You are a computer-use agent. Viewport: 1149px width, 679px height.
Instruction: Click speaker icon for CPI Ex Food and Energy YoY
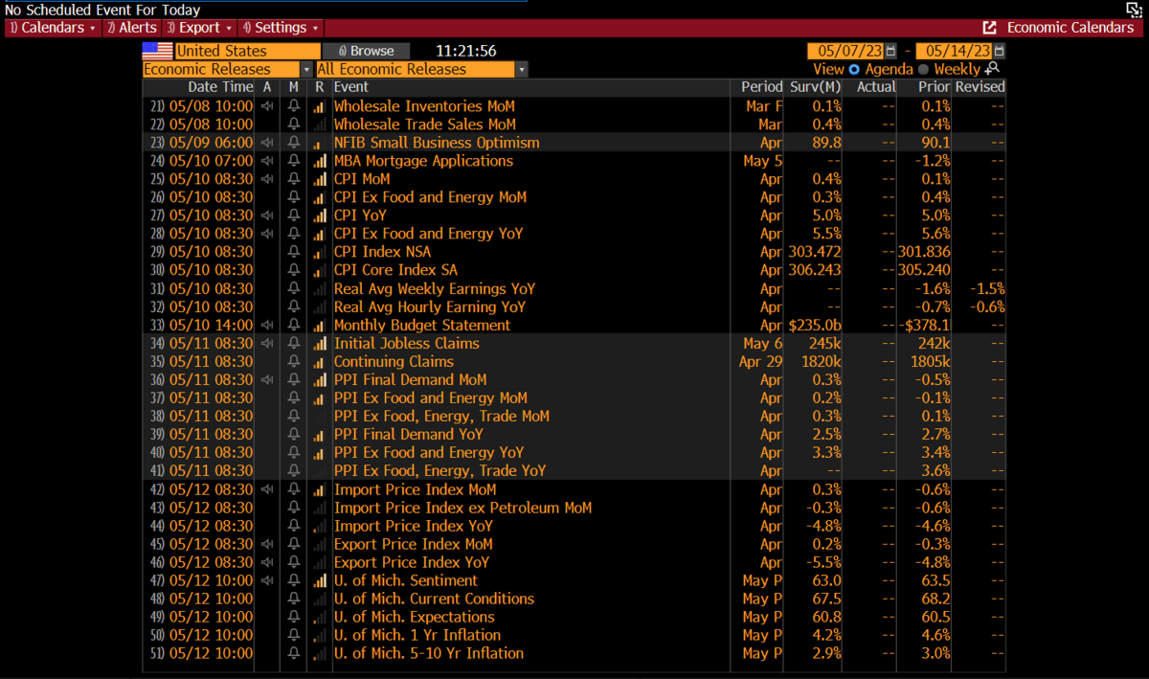(x=267, y=234)
